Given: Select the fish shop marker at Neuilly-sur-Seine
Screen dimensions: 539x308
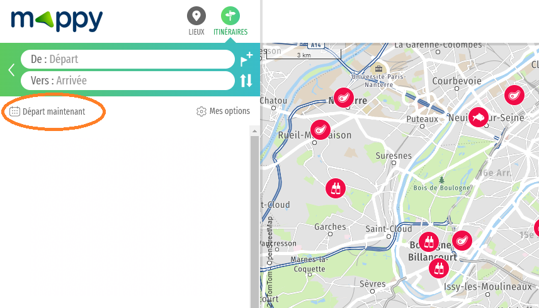Looking at the screenshot, I should click(478, 117).
